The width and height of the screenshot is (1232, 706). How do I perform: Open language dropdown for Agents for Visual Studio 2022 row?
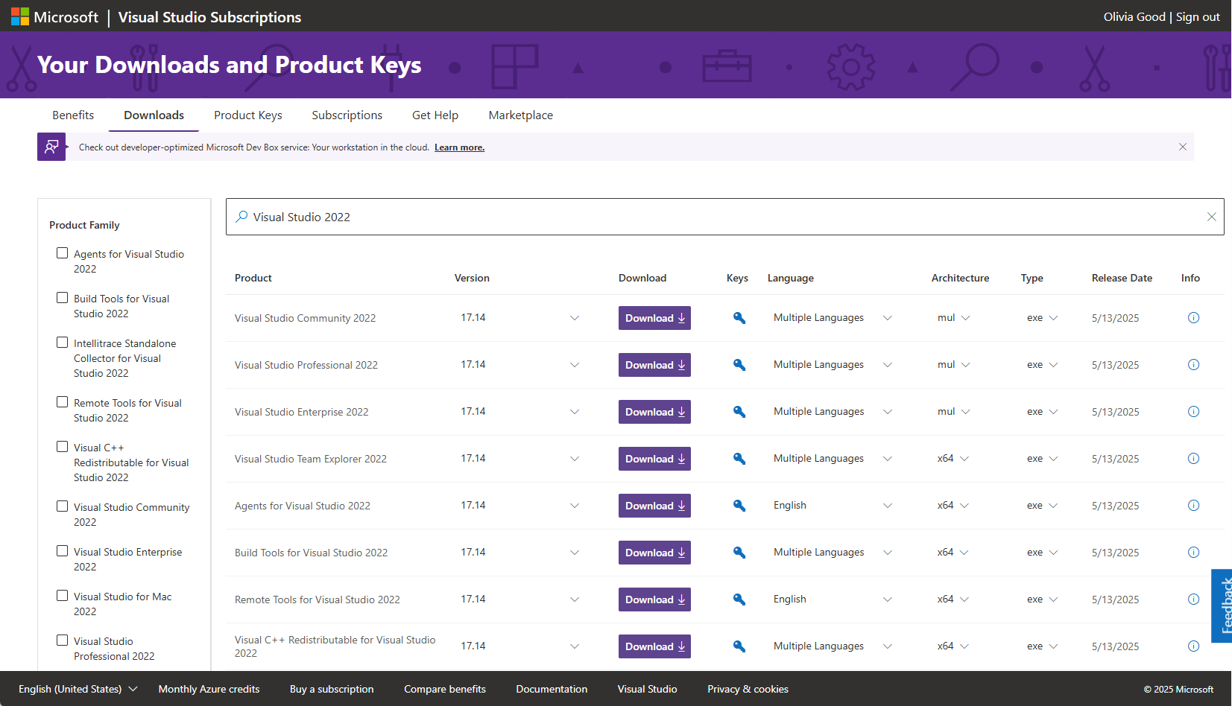click(x=888, y=506)
